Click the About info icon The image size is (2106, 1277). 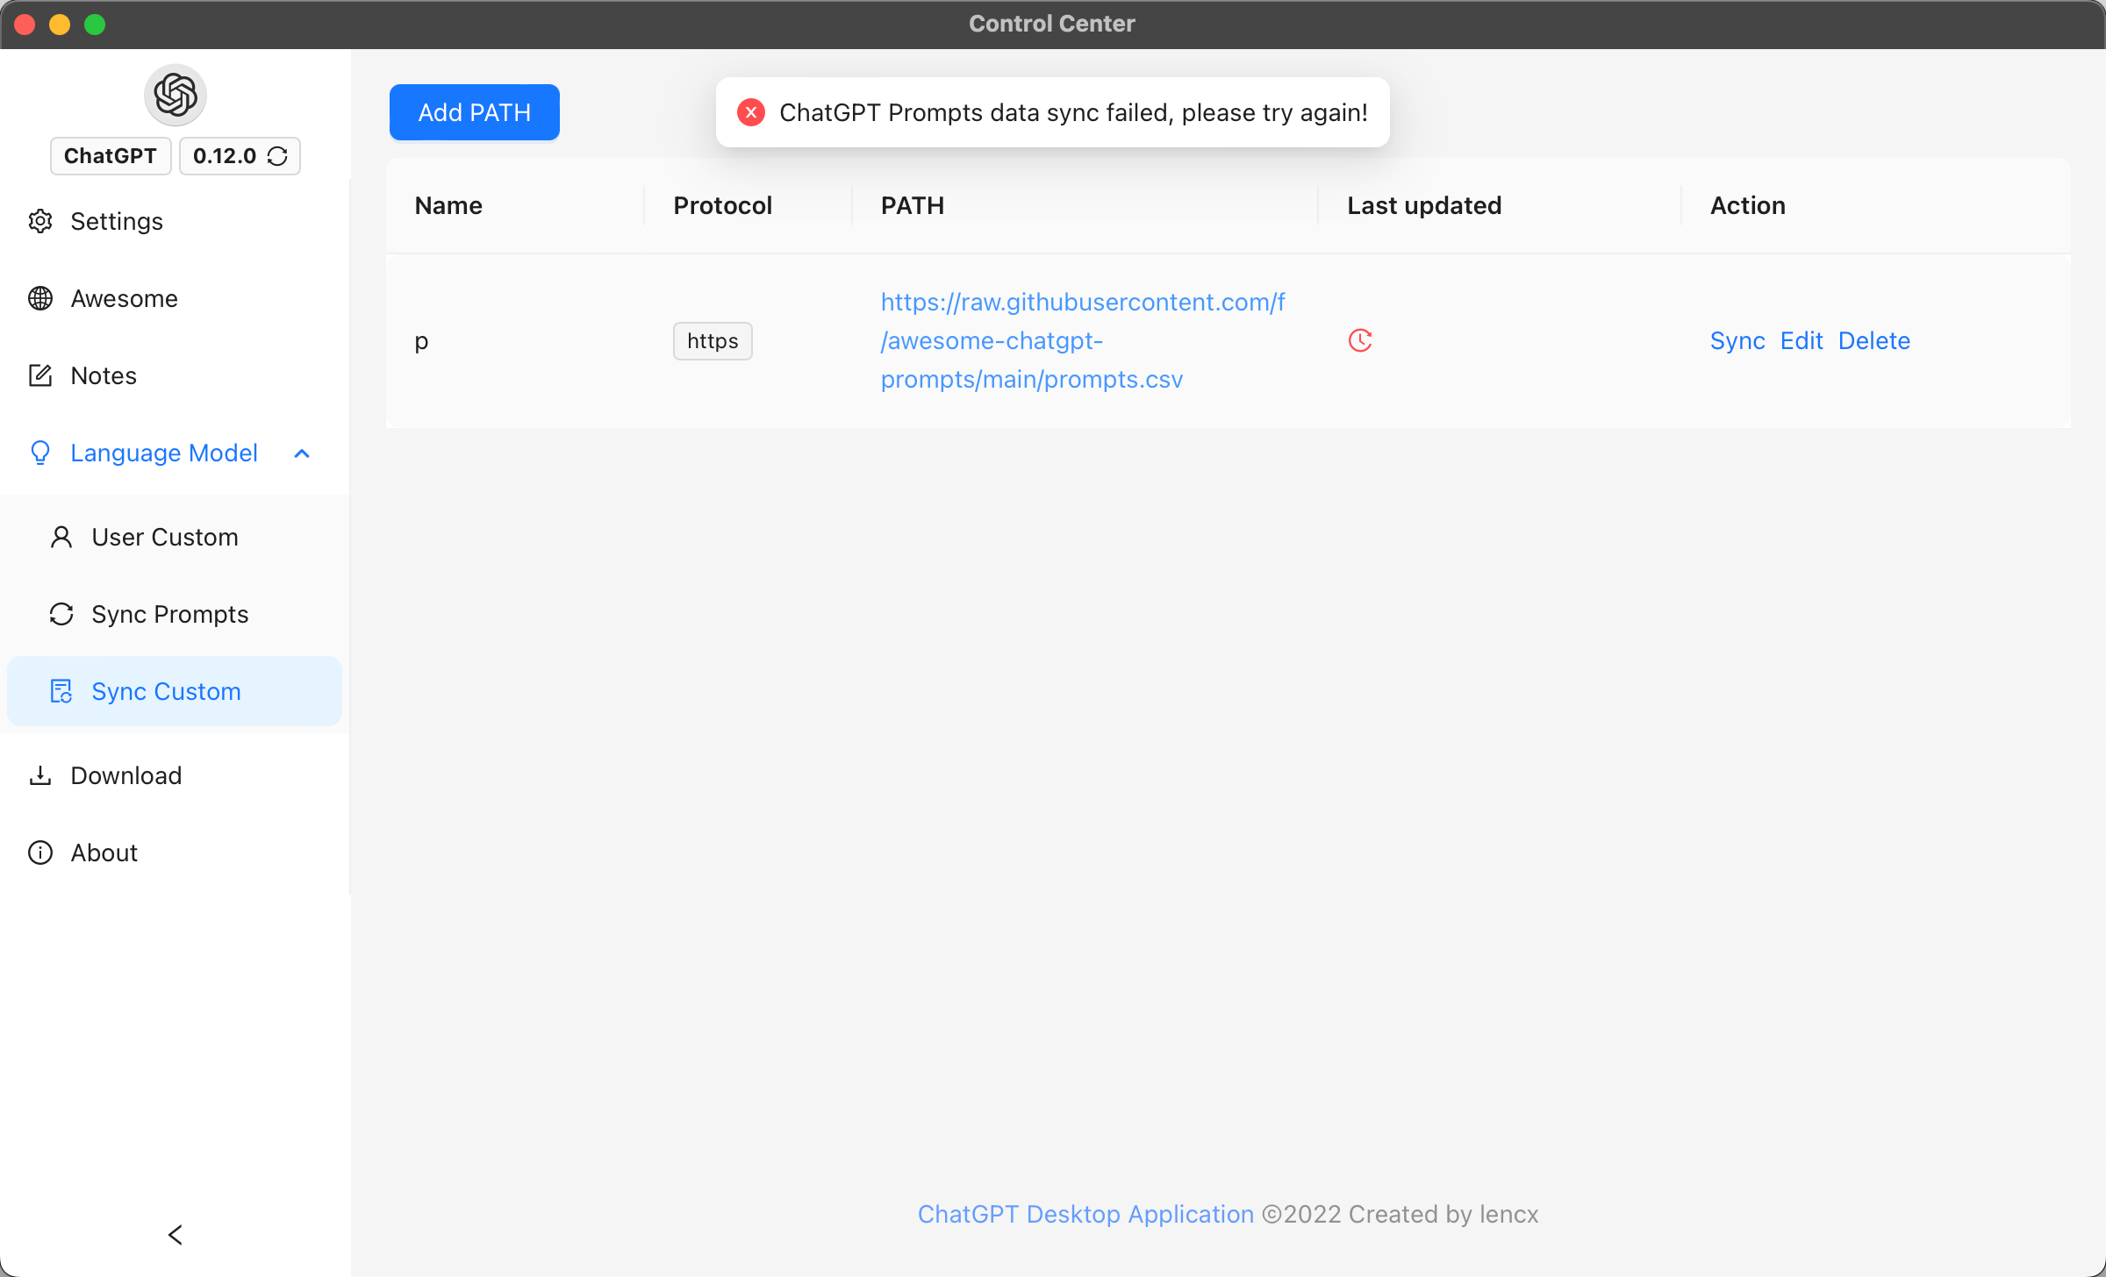40,853
